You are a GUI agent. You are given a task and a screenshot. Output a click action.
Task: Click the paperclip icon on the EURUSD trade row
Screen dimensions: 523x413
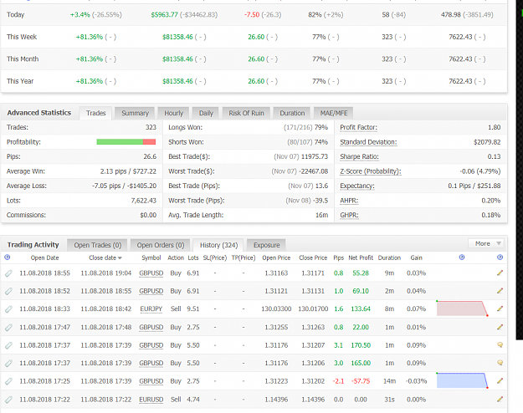[8, 400]
